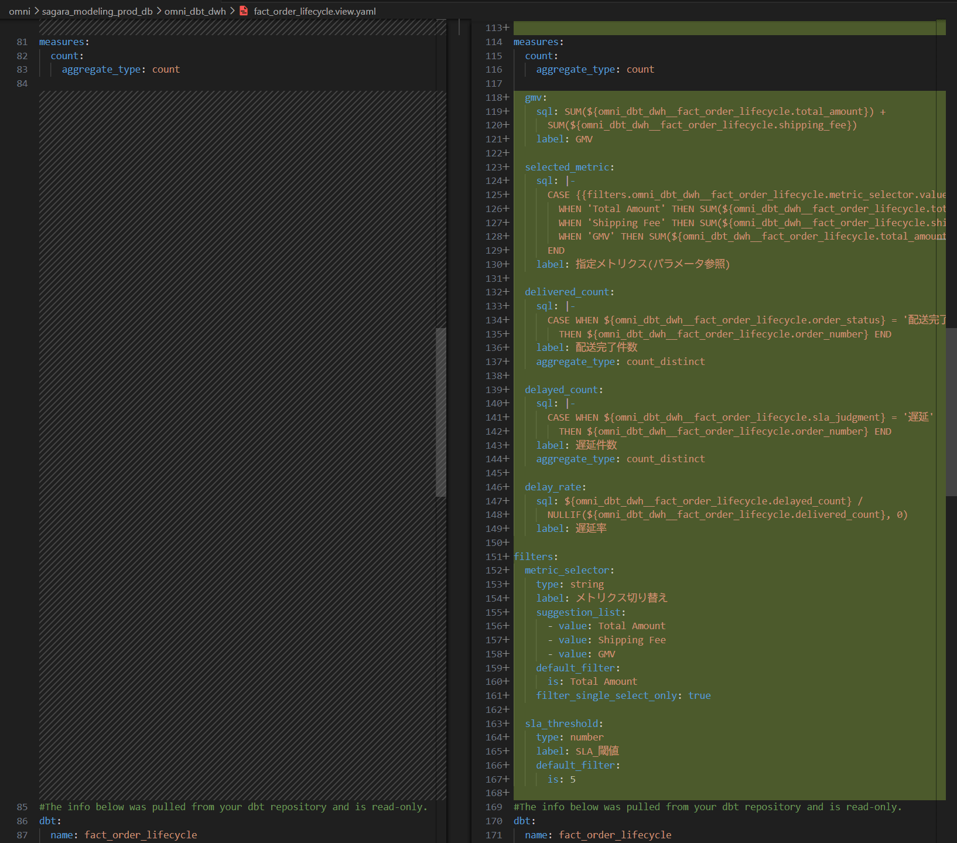
Task: Click the true value of filter_single_select_only
Action: click(699, 695)
